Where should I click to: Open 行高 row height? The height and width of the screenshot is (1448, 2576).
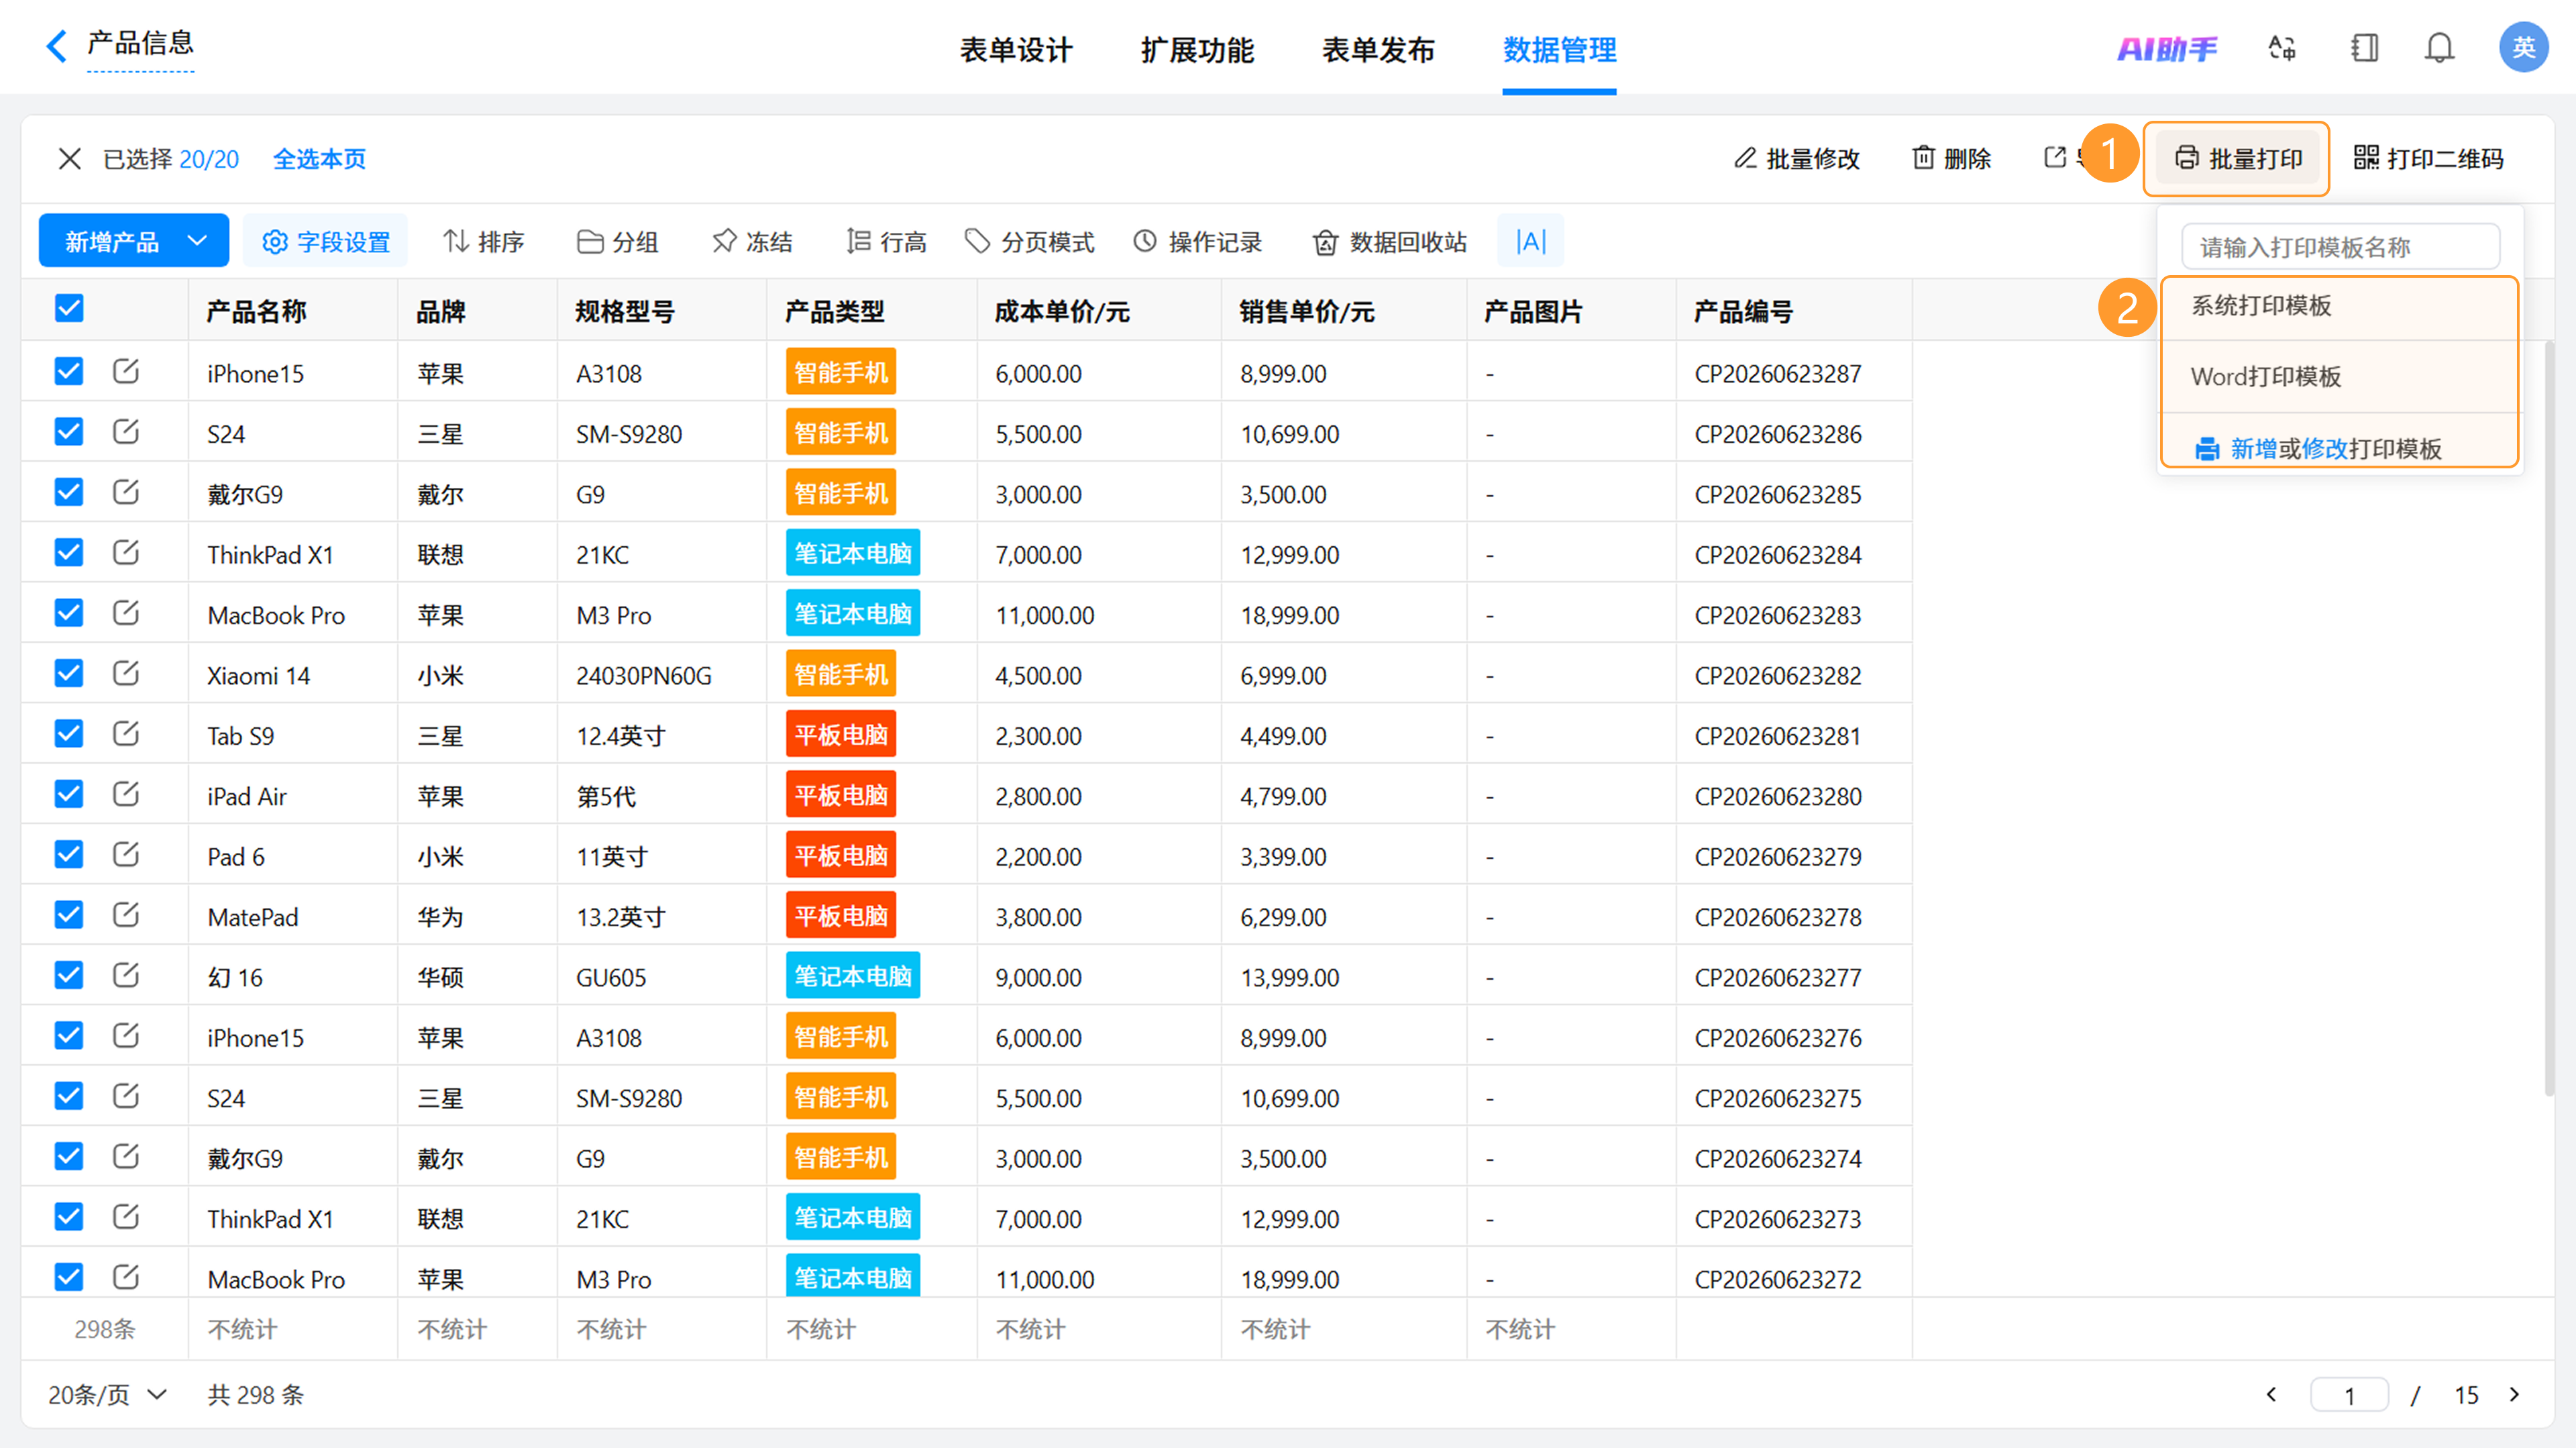point(886,242)
